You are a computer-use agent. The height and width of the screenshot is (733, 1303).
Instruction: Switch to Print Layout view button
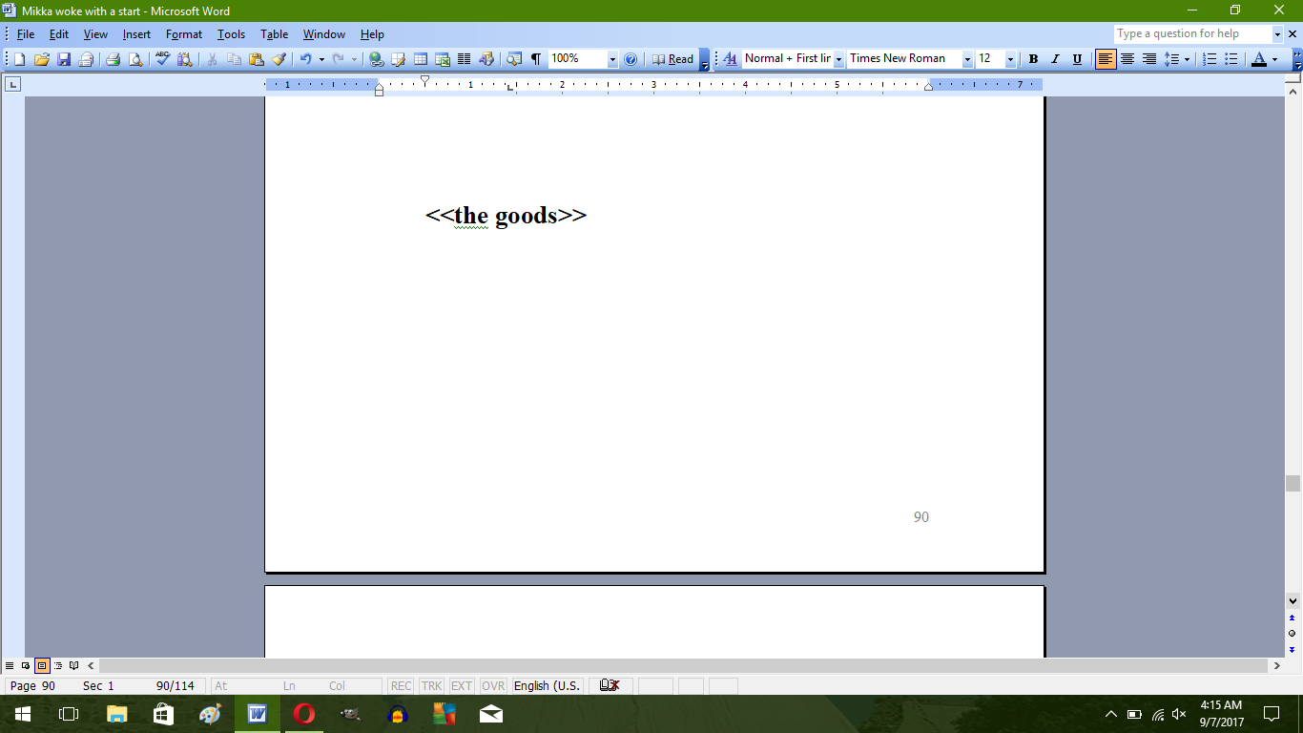pyautogui.click(x=42, y=665)
